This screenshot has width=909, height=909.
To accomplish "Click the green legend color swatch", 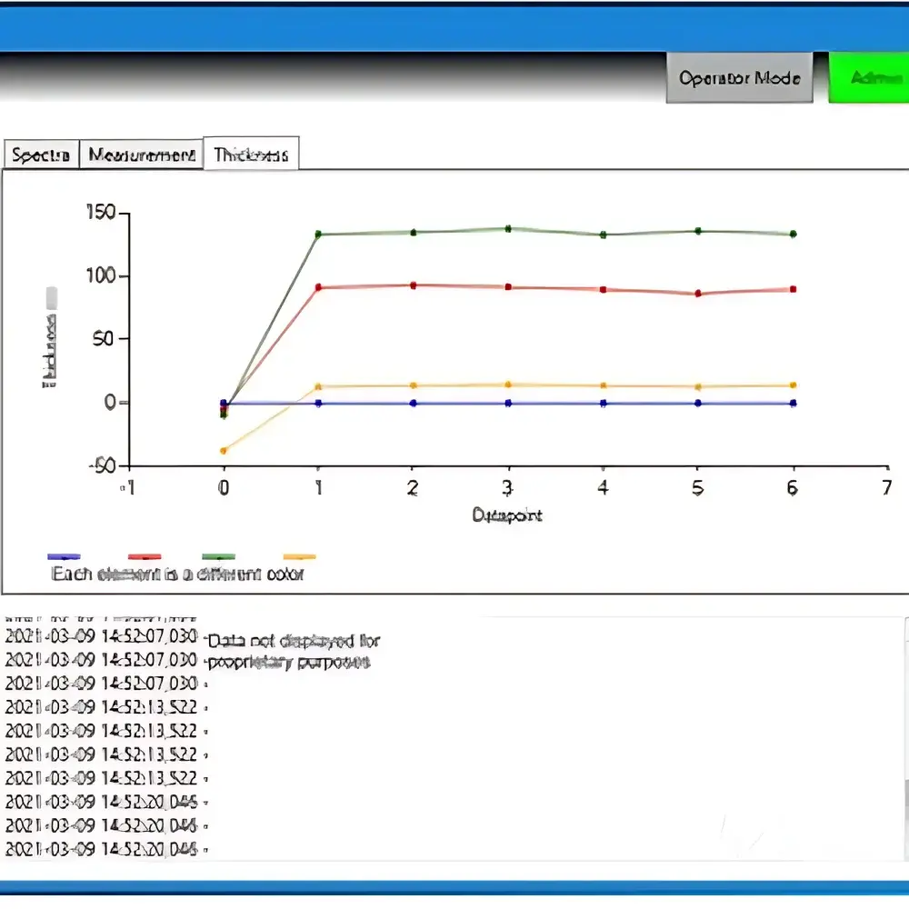I will 218,556.
